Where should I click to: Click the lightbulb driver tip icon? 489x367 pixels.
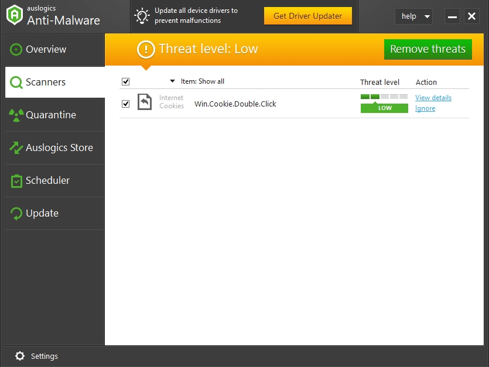pyautogui.click(x=142, y=16)
